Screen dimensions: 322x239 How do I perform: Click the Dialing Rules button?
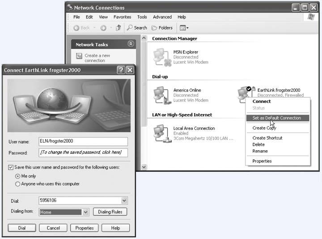coord(110,212)
